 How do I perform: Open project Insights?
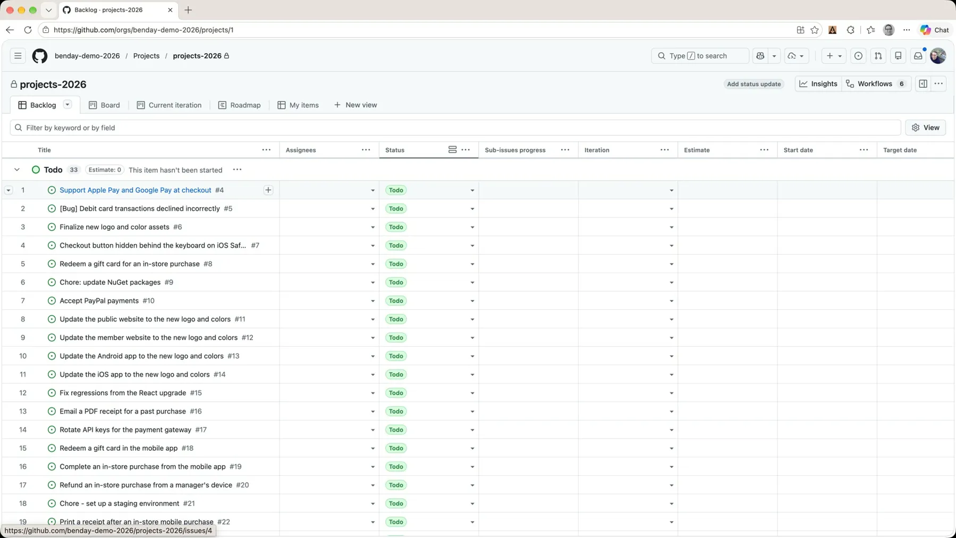[x=818, y=84]
